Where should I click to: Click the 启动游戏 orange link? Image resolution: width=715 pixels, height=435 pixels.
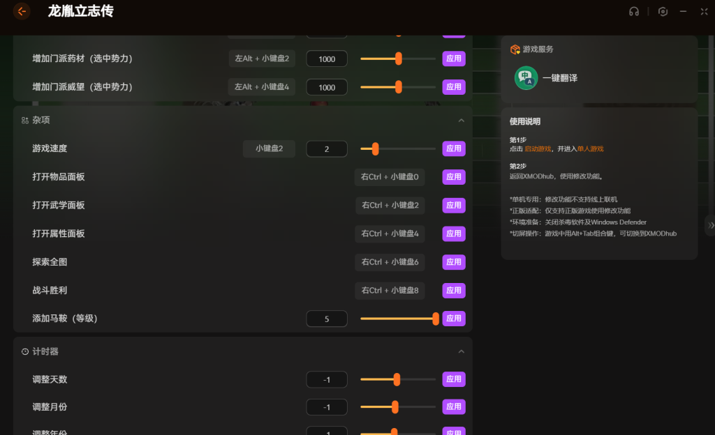[538, 149]
